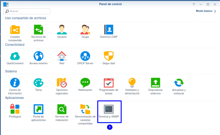Open Notificación settings
This screenshot has height=135, width=220.
click(x=85, y=85)
